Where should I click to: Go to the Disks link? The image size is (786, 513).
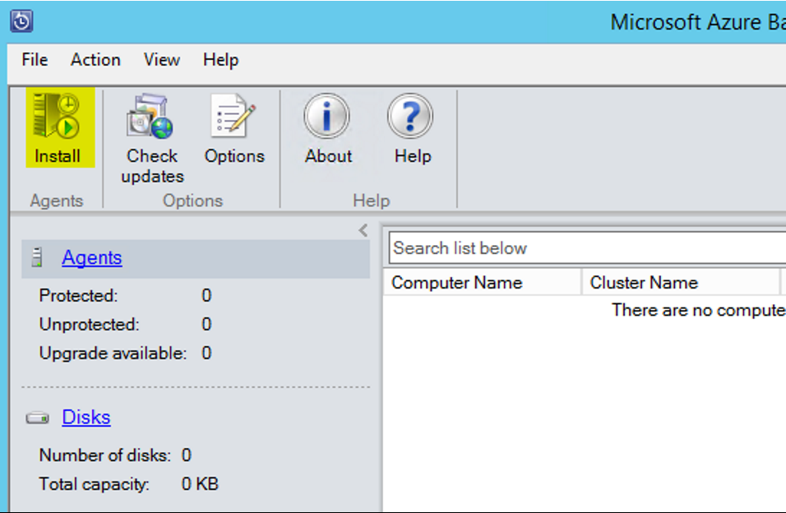click(86, 417)
